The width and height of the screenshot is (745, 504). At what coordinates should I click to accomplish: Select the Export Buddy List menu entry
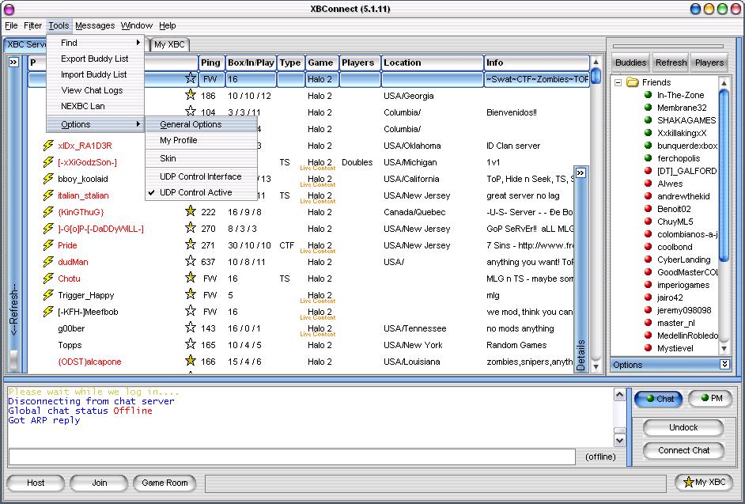[x=96, y=59]
